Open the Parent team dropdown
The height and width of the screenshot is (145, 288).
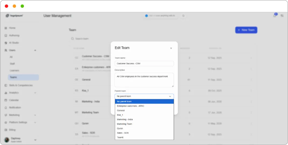(144, 96)
